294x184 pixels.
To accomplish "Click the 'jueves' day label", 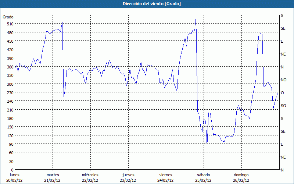I will [128, 175].
